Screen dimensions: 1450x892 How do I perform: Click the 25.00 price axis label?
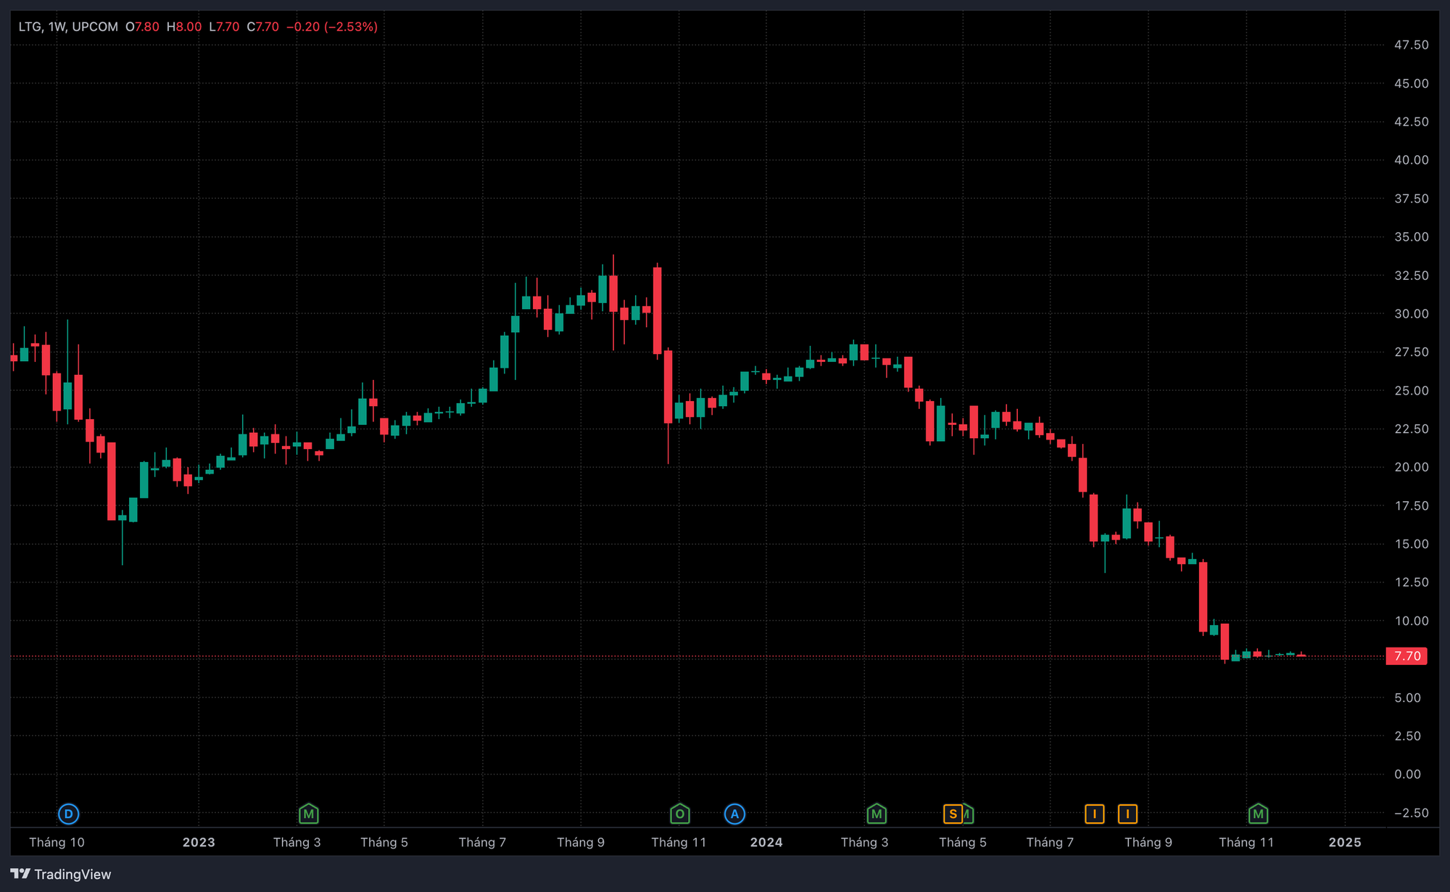point(1411,391)
